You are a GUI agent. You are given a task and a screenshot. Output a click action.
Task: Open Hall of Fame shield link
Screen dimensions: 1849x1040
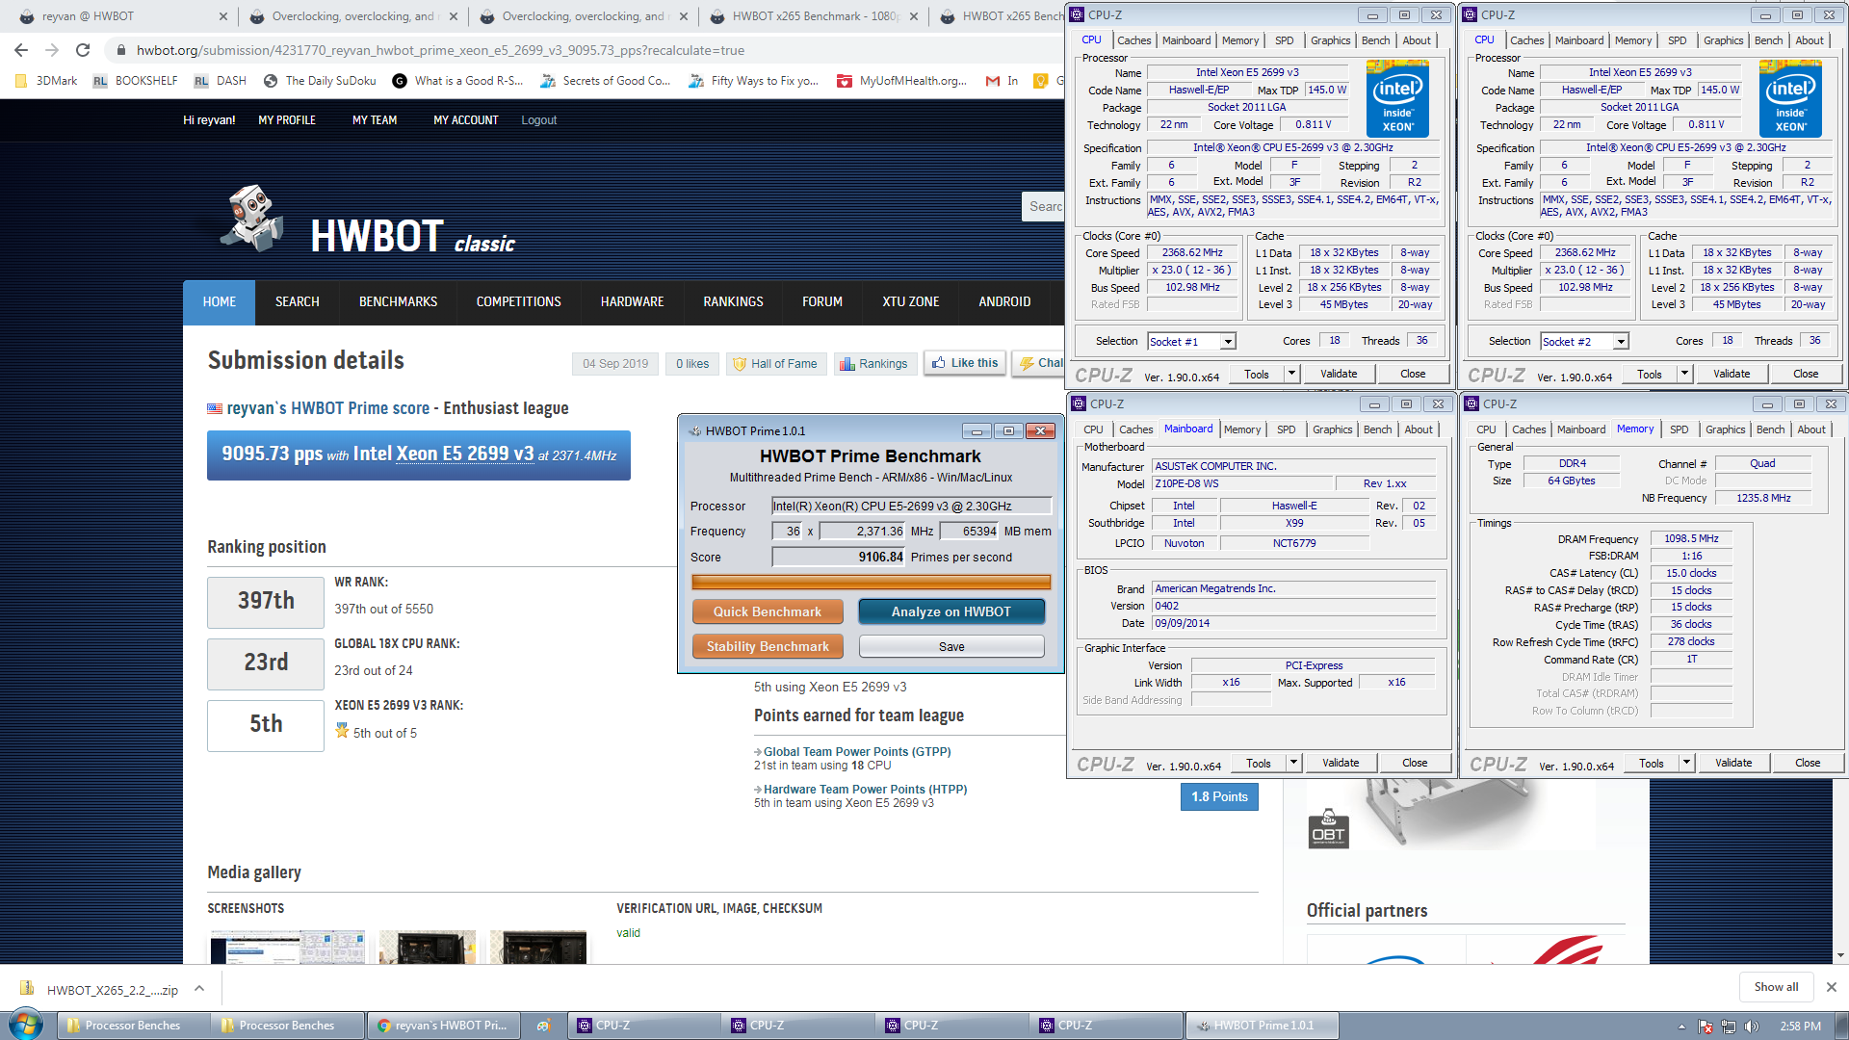pyautogui.click(x=774, y=364)
